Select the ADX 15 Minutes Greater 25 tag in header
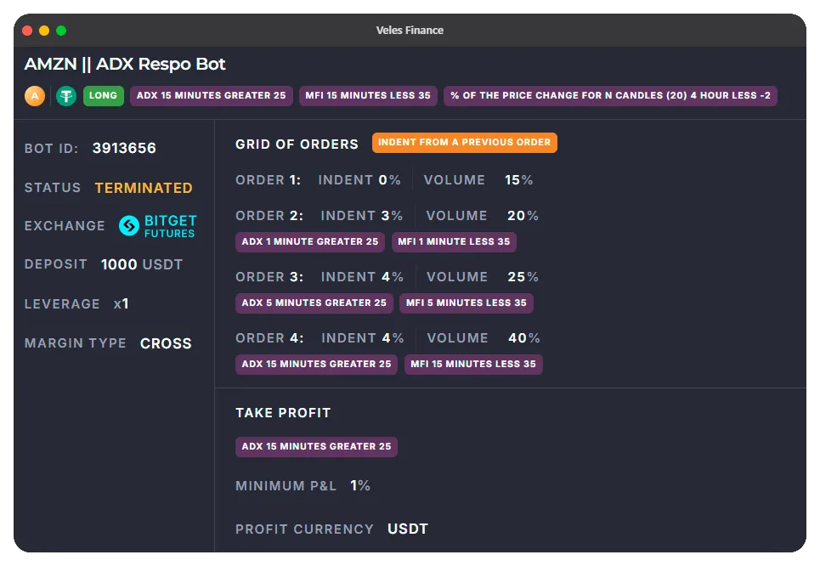 [x=211, y=96]
